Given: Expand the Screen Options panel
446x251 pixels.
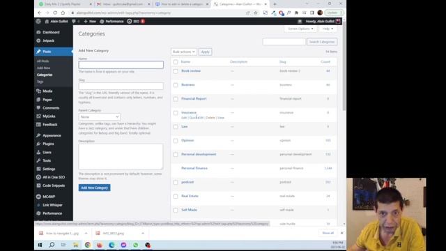Looking at the screenshot, I should pos(300,29).
